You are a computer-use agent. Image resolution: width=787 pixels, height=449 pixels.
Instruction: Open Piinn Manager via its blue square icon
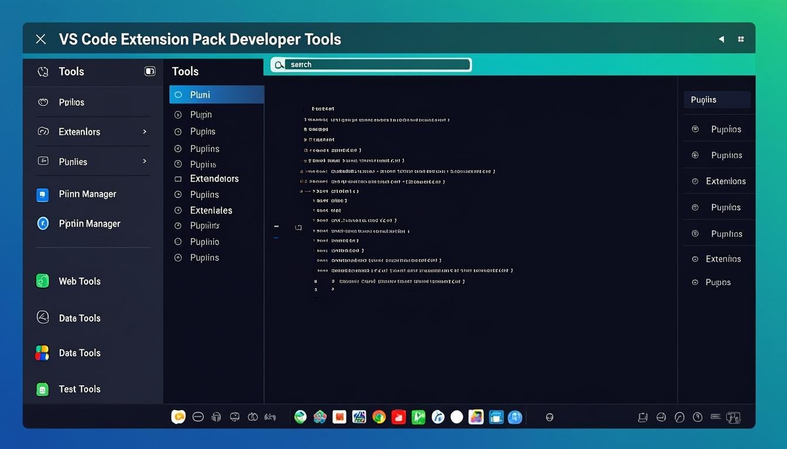point(43,195)
